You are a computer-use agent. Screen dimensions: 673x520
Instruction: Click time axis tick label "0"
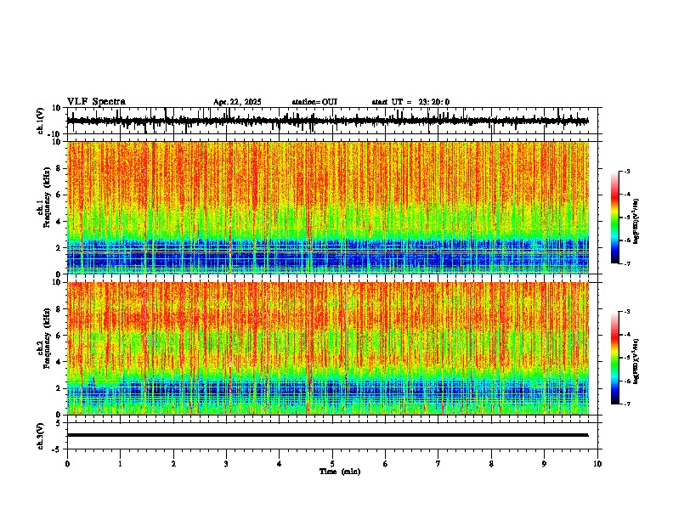[67, 464]
